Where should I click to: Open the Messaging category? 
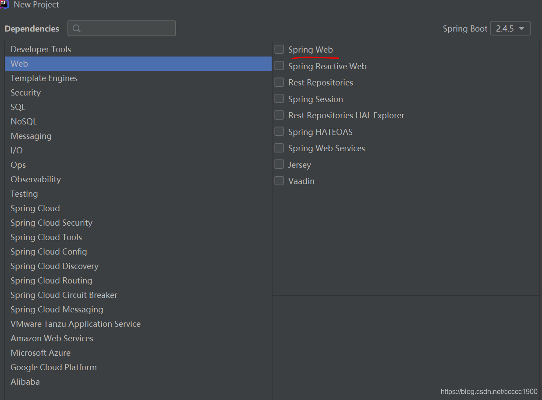(x=138, y=136)
